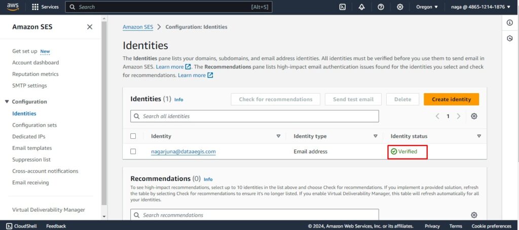Open Identities table preferences gear

coord(474,116)
